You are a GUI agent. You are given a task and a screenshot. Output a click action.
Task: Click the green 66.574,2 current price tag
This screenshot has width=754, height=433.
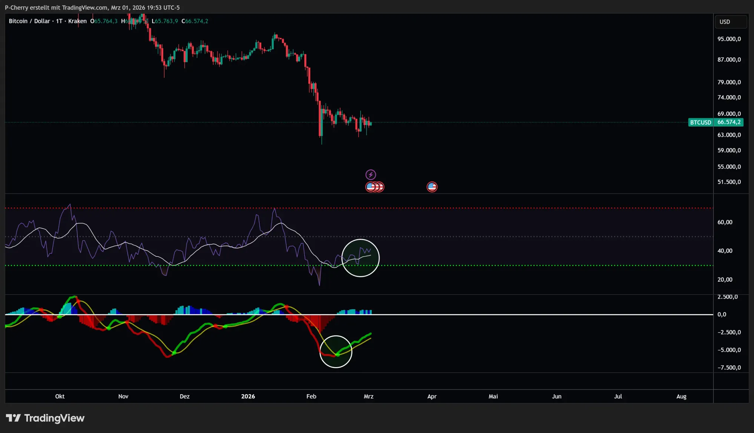[729, 122]
